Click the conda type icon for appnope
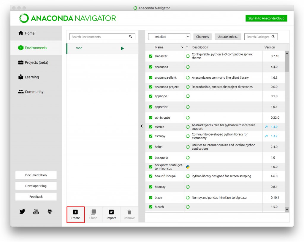 coord(188,96)
